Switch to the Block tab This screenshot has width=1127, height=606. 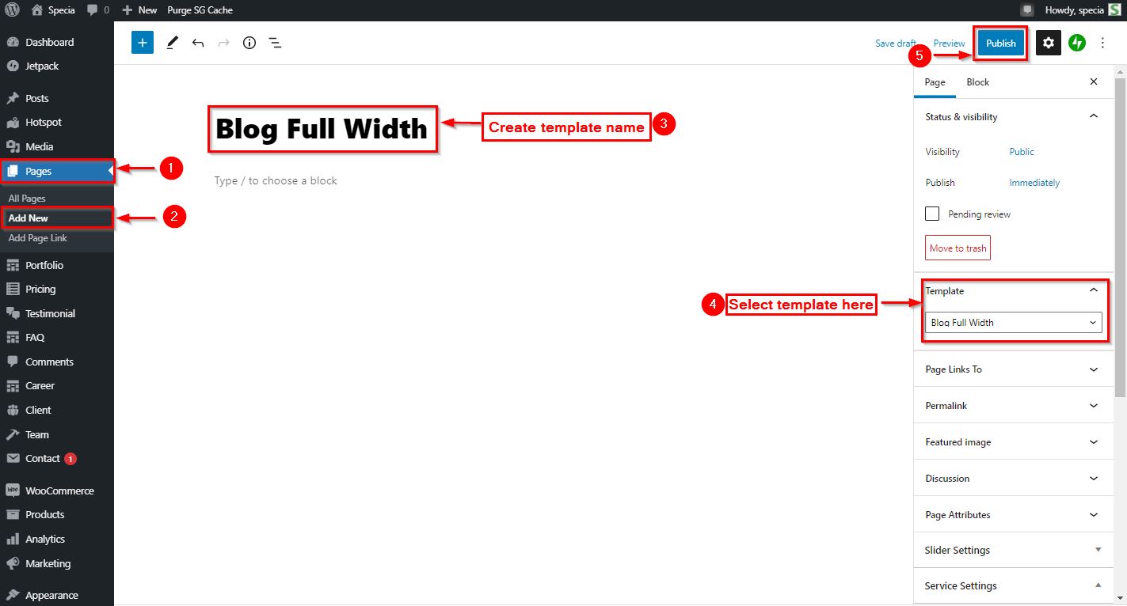977,81
